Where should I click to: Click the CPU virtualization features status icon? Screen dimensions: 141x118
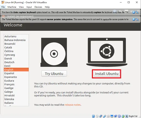point(119,116)
